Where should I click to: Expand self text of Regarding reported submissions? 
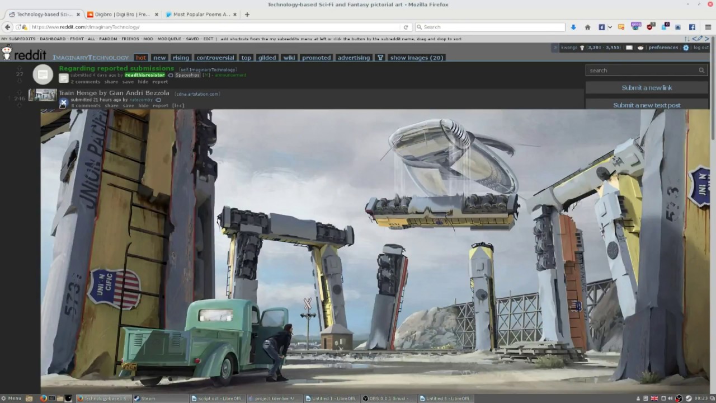coord(64,78)
